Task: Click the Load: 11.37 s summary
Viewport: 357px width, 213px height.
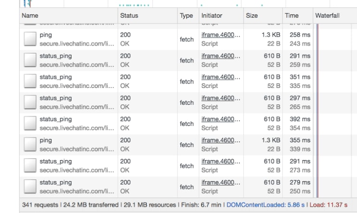Action: point(329,205)
